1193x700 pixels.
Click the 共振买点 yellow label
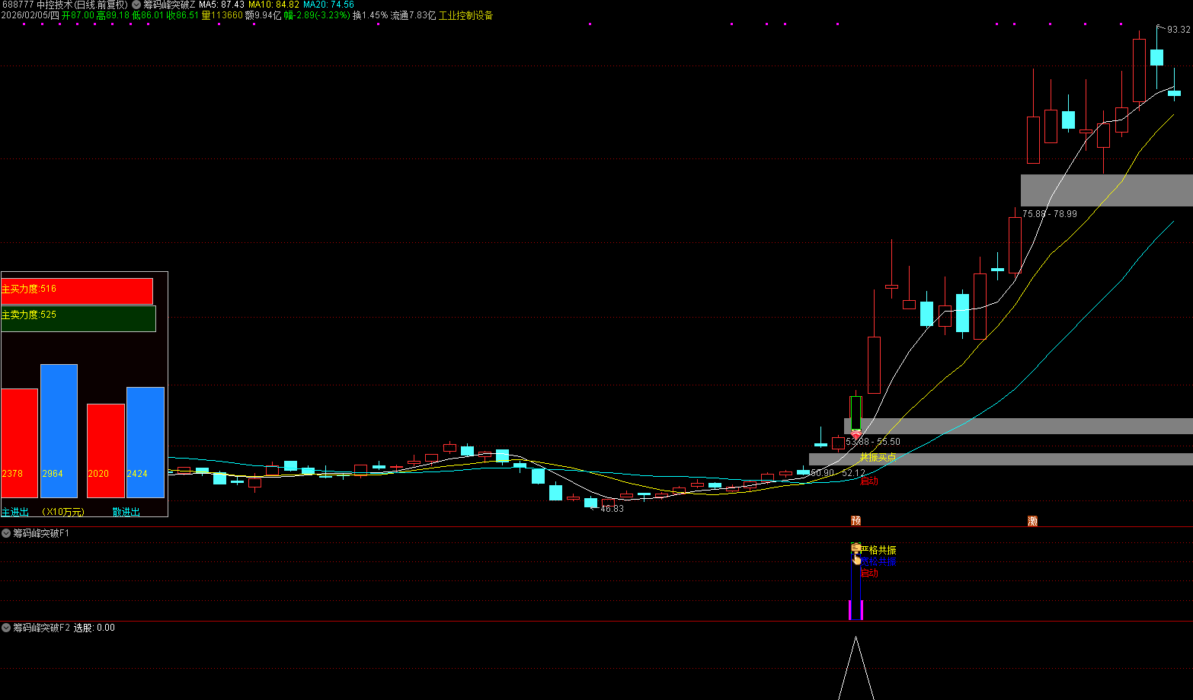click(x=878, y=457)
